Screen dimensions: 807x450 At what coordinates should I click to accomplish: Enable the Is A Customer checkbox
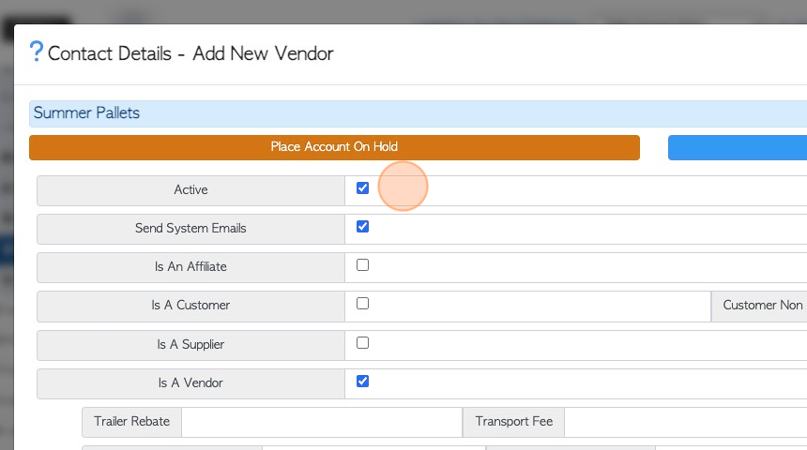click(362, 304)
